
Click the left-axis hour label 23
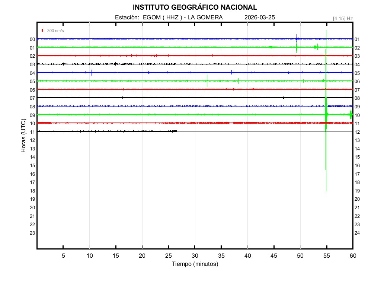(32, 233)
